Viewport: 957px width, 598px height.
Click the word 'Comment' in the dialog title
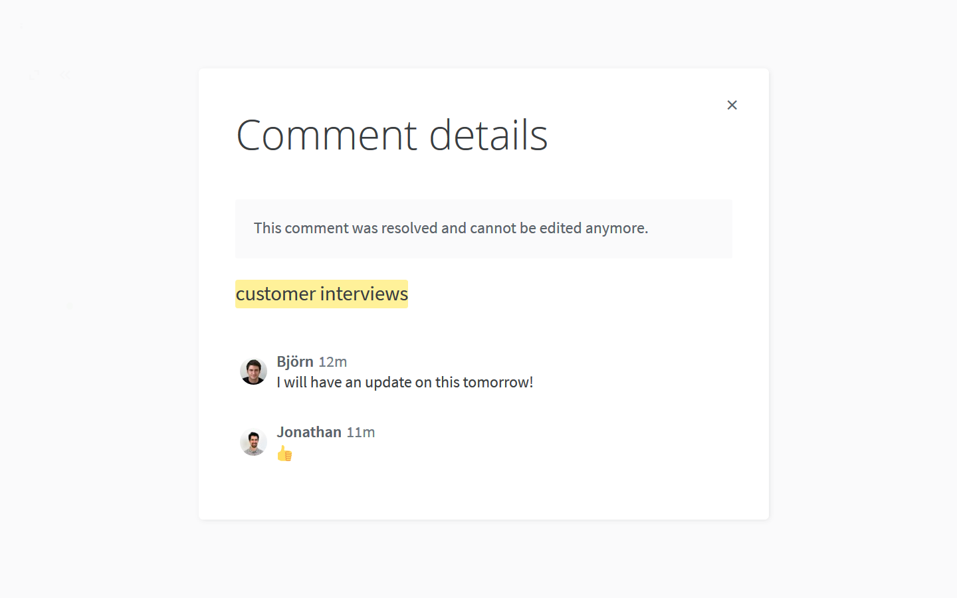tap(327, 135)
